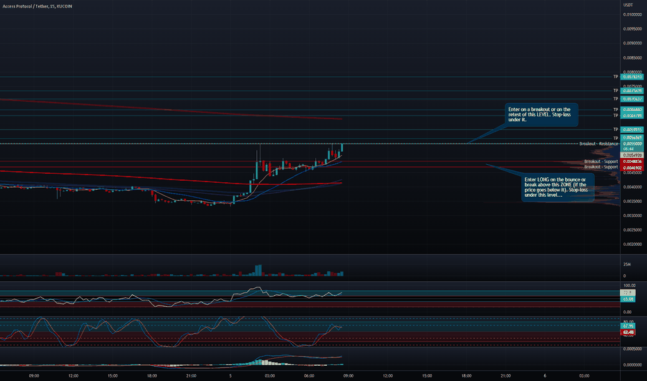Click the 25M volume scale label
The height and width of the screenshot is (381, 647).
(x=627, y=265)
